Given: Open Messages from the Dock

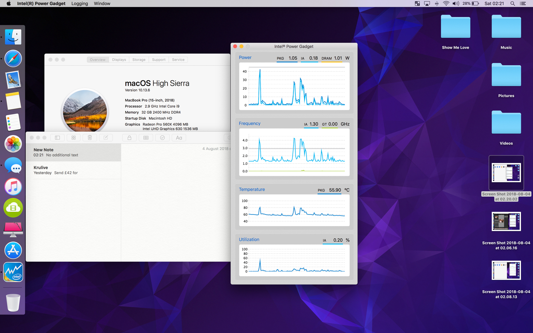Looking at the screenshot, I should pyautogui.click(x=13, y=165).
